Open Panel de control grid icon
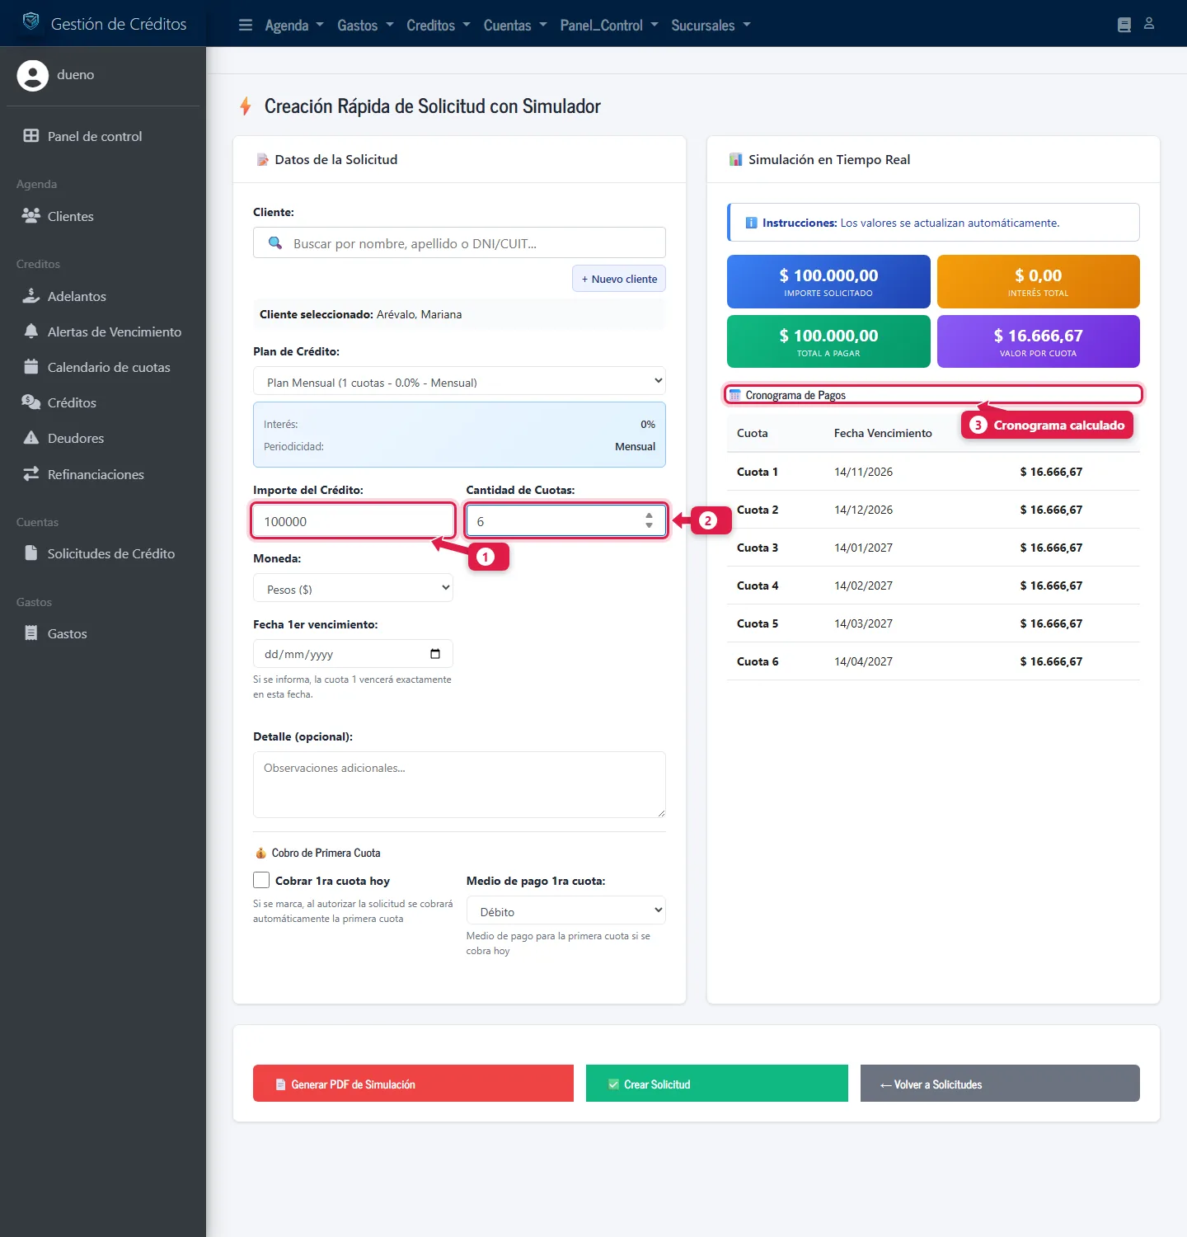Viewport: 1187px width, 1237px height. click(x=31, y=136)
